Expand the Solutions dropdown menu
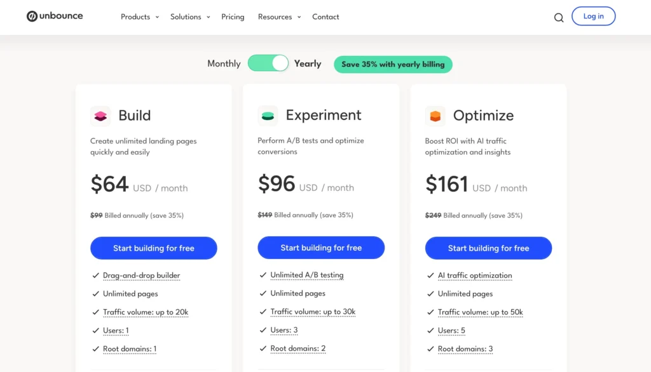 [190, 17]
